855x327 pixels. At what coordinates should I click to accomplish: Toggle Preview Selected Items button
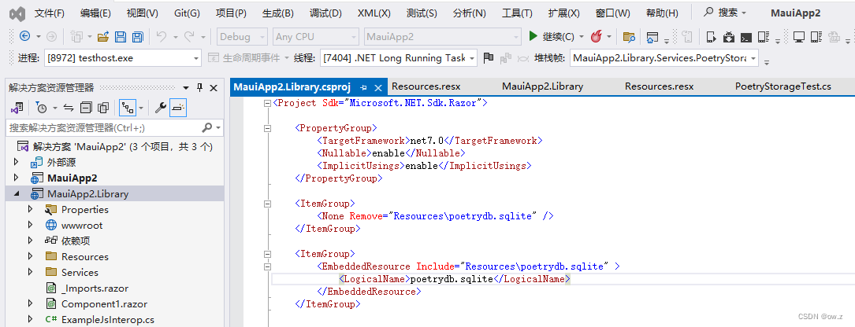[178, 107]
